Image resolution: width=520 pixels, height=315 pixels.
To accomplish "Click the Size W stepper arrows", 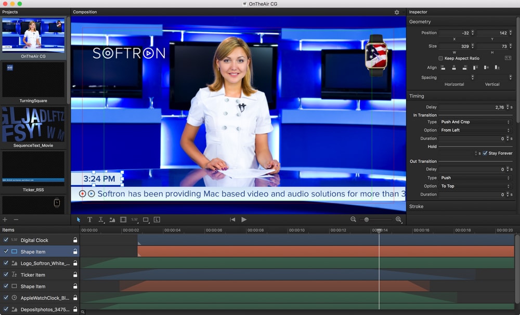I will (x=473, y=46).
